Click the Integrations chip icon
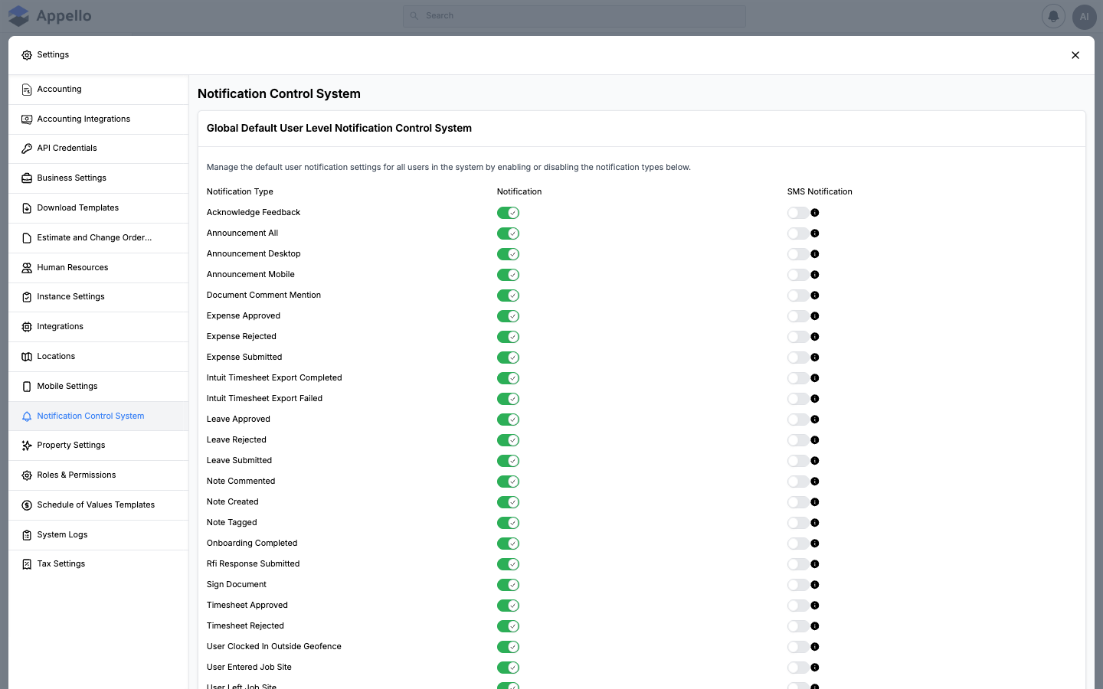The height and width of the screenshot is (689, 1103). 27,327
